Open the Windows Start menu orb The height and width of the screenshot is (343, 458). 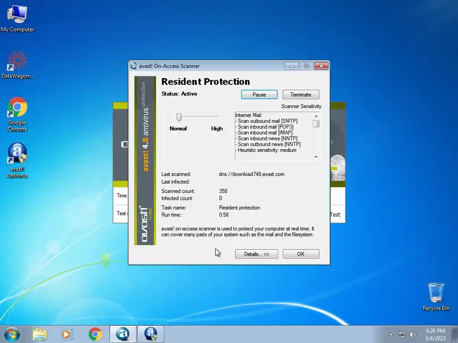[12, 334]
